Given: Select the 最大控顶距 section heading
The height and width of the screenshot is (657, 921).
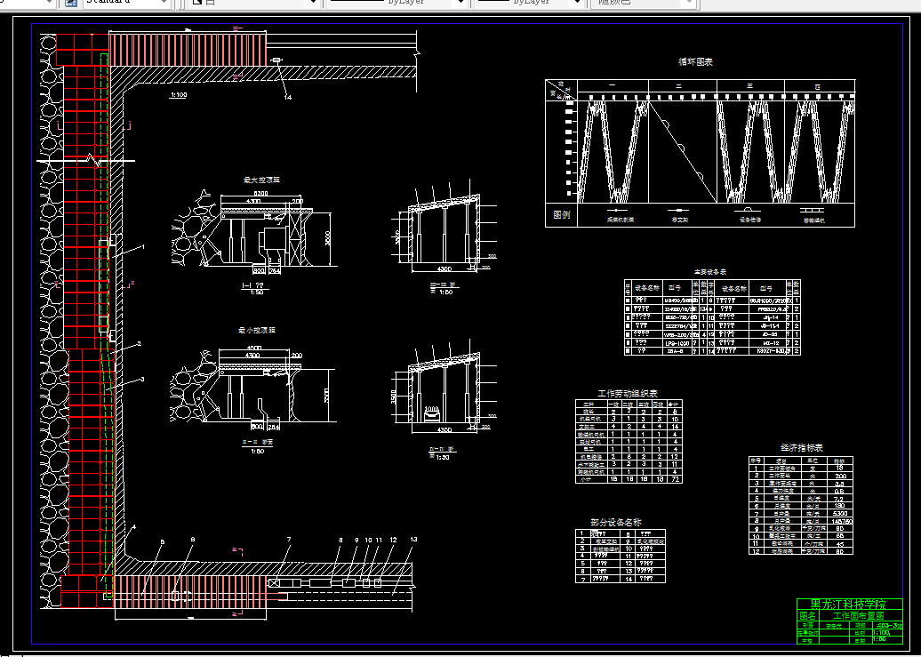Looking at the screenshot, I should 261,180.
